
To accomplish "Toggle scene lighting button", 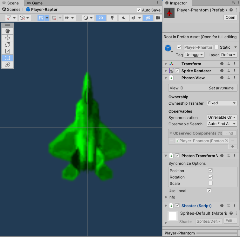I will click(112, 18).
